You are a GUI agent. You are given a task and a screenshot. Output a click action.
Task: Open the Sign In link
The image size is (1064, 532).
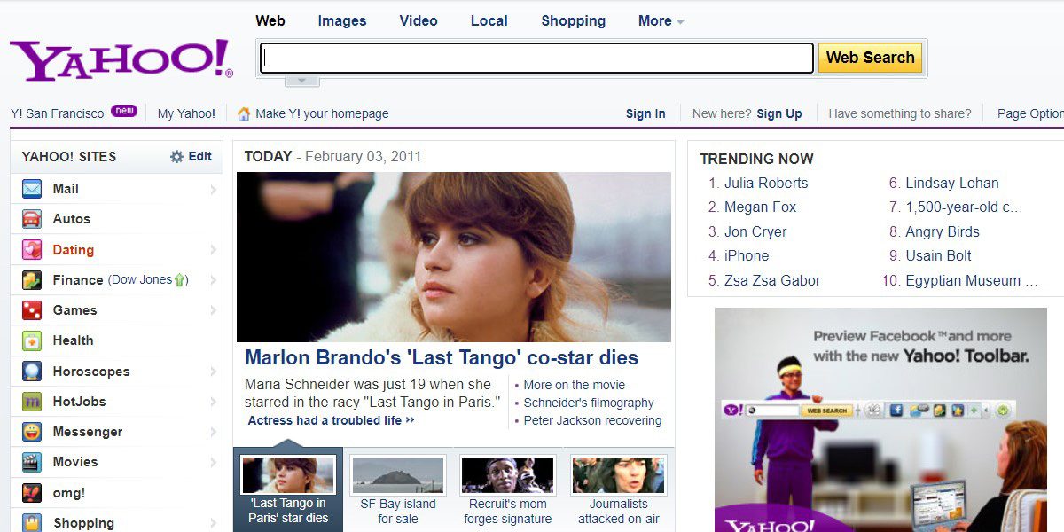[x=645, y=113]
